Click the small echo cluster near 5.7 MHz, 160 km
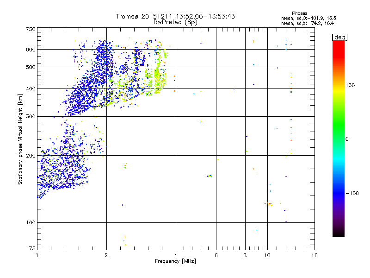The image size is (370, 278). coord(210,176)
